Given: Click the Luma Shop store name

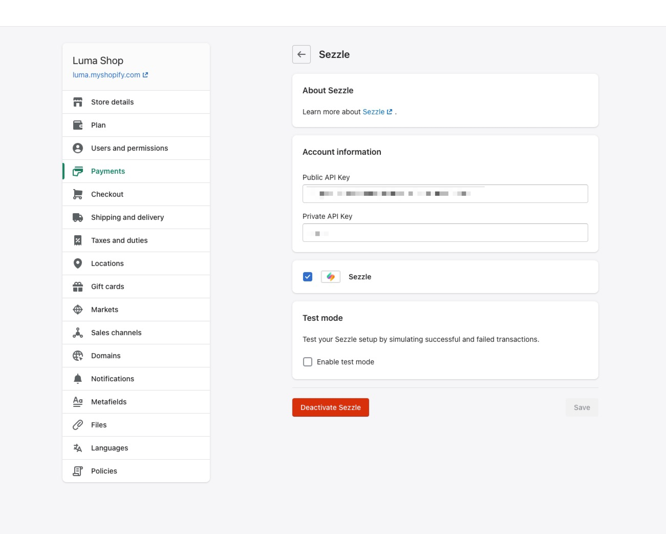Looking at the screenshot, I should 98,60.
